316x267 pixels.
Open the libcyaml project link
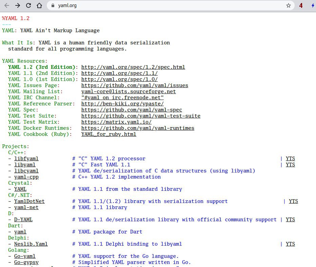coord(26,171)
